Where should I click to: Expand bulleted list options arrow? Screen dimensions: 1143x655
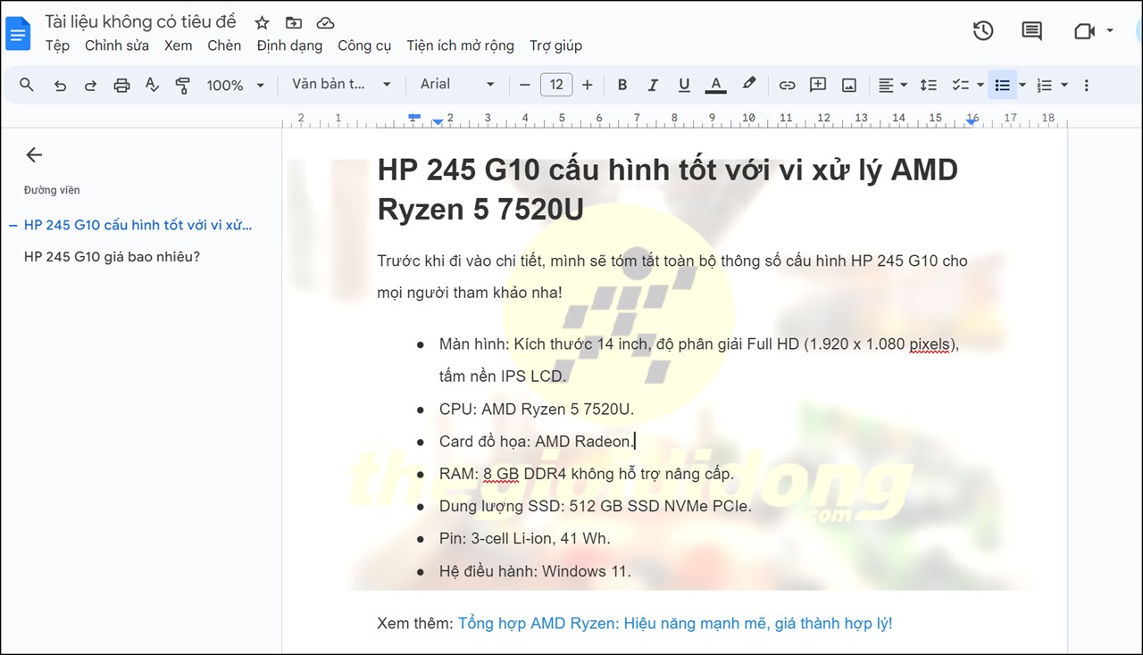(x=1022, y=85)
